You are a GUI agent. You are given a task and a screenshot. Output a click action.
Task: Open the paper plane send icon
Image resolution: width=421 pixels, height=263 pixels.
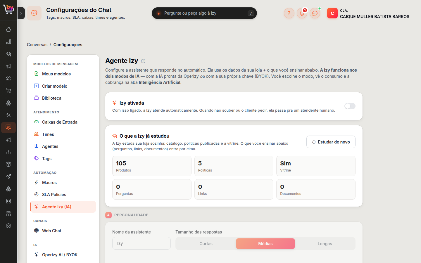pos(8,177)
